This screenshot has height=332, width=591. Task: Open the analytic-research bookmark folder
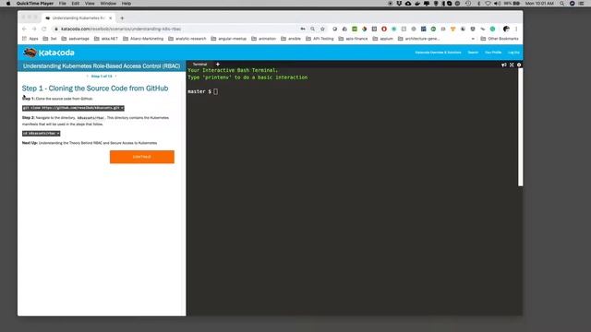pos(187,39)
